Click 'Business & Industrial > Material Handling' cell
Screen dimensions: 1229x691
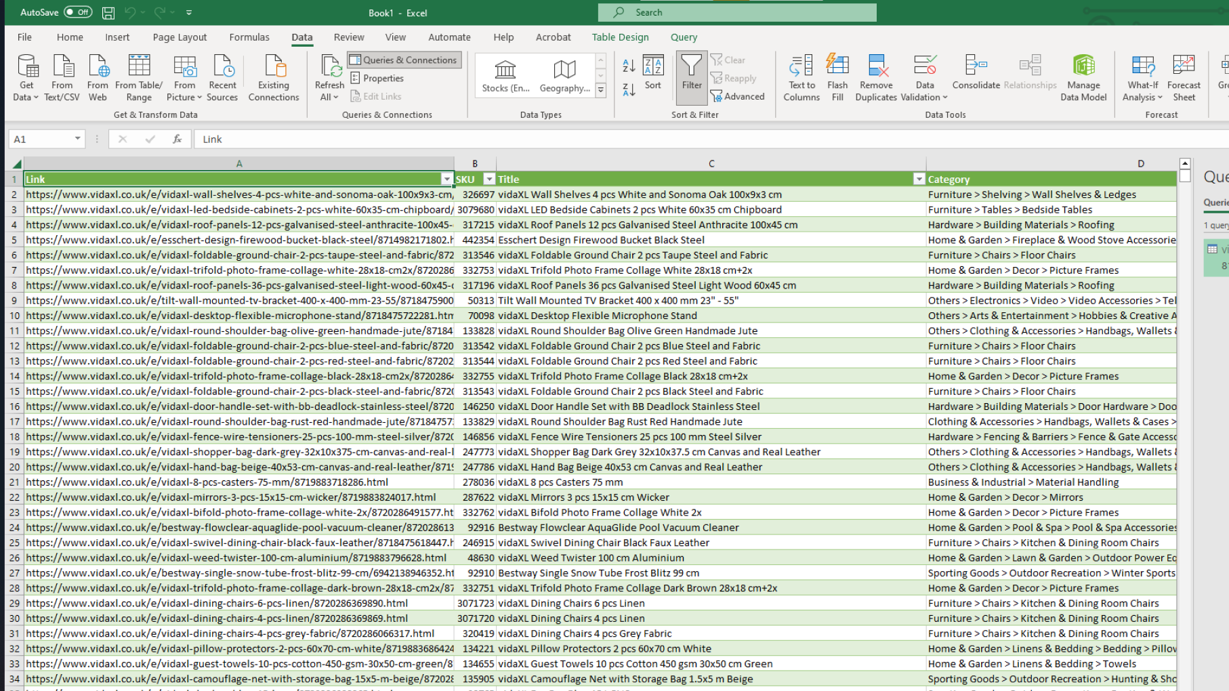1051,482
